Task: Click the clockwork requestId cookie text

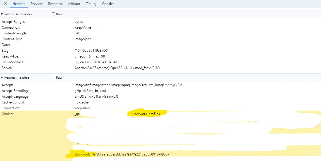Action: pyautogui.click(x=122, y=154)
